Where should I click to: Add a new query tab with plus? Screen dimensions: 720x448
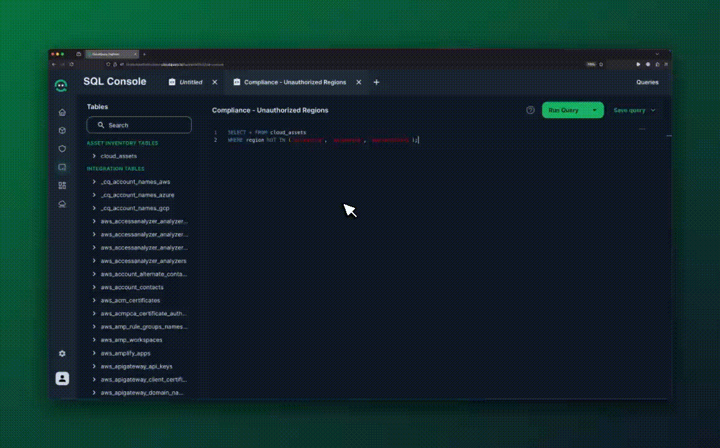pyautogui.click(x=377, y=82)
